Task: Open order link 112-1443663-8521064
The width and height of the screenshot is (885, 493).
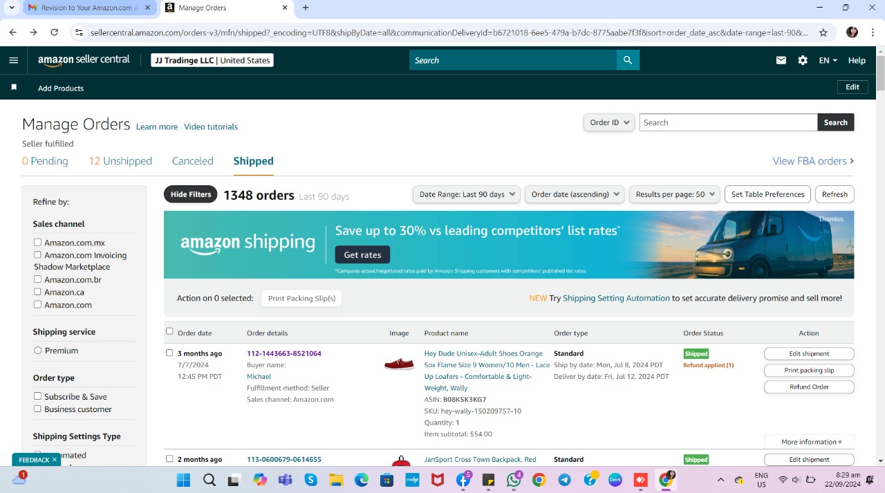Action: [x=284, y=353]
